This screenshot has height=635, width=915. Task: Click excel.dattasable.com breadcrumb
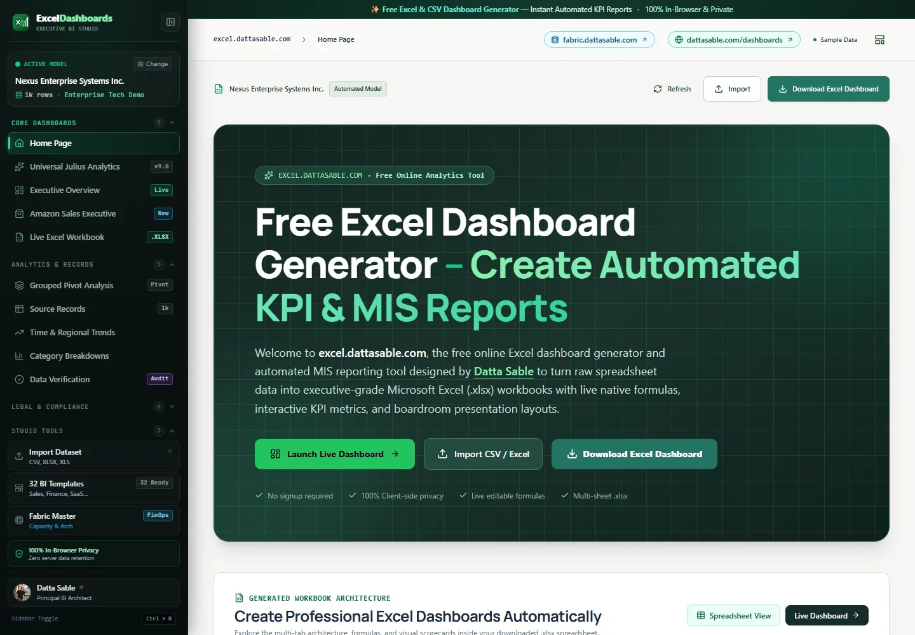point(252,39)
